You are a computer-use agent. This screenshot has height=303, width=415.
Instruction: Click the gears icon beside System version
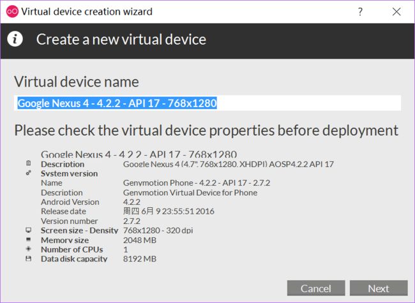(29, 173)
